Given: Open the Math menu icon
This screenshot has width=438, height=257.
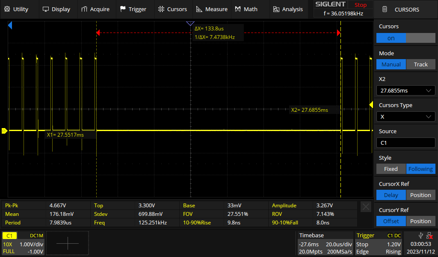Looking at the screenshot, I should click(238, 9).
